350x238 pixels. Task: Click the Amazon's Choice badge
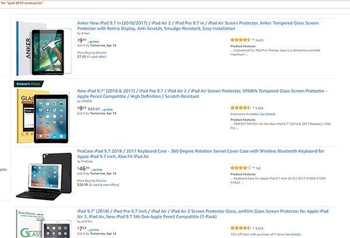click(29, 84)
